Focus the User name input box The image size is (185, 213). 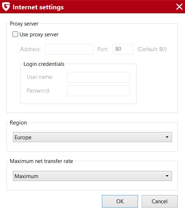pos(99,77)
